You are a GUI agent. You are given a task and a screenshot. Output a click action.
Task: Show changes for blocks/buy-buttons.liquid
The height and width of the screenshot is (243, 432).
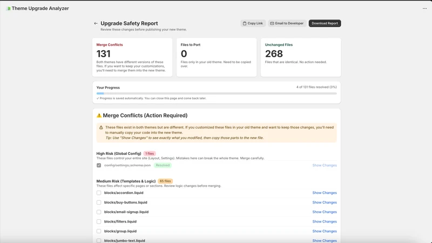point(325,202)
